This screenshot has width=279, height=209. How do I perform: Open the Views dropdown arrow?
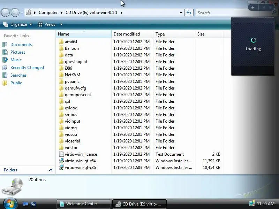point(61,24)
